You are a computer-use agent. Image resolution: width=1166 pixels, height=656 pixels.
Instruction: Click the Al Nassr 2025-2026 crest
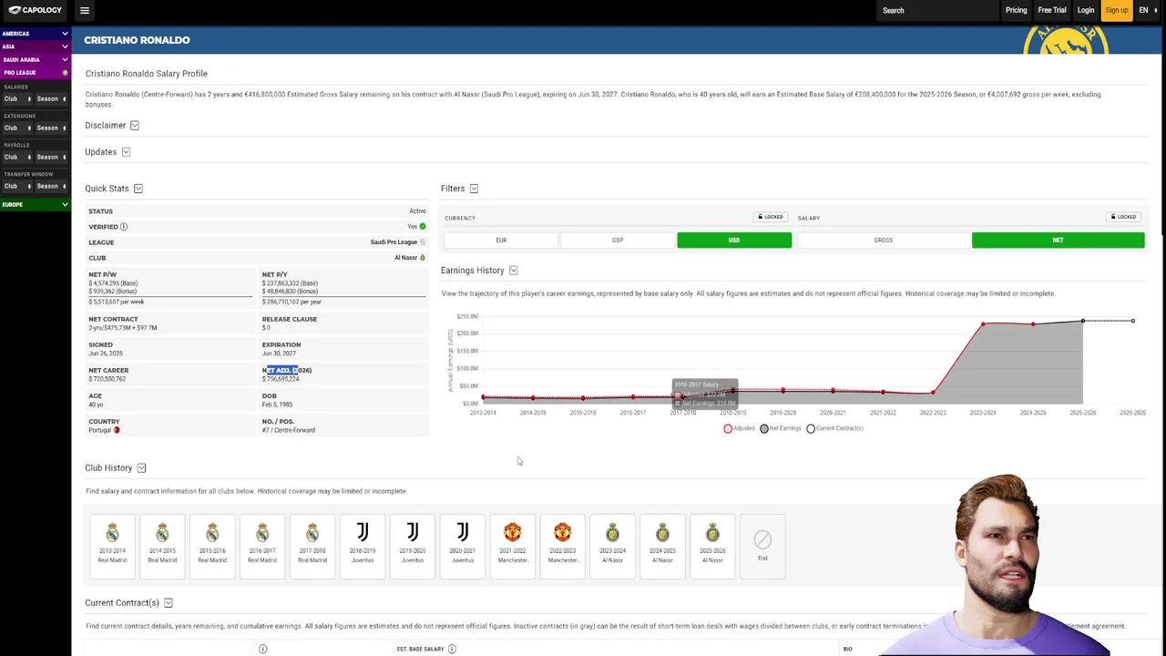tap(712, 532)
